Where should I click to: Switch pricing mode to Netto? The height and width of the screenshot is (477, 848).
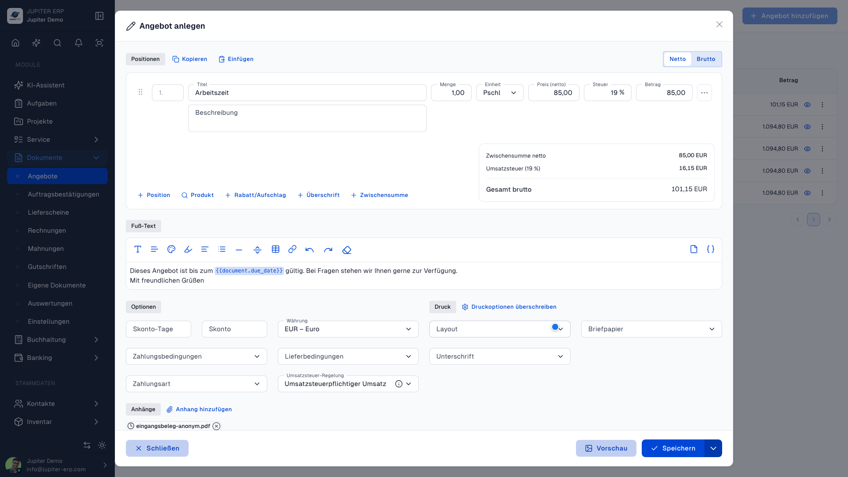[678, 59]
